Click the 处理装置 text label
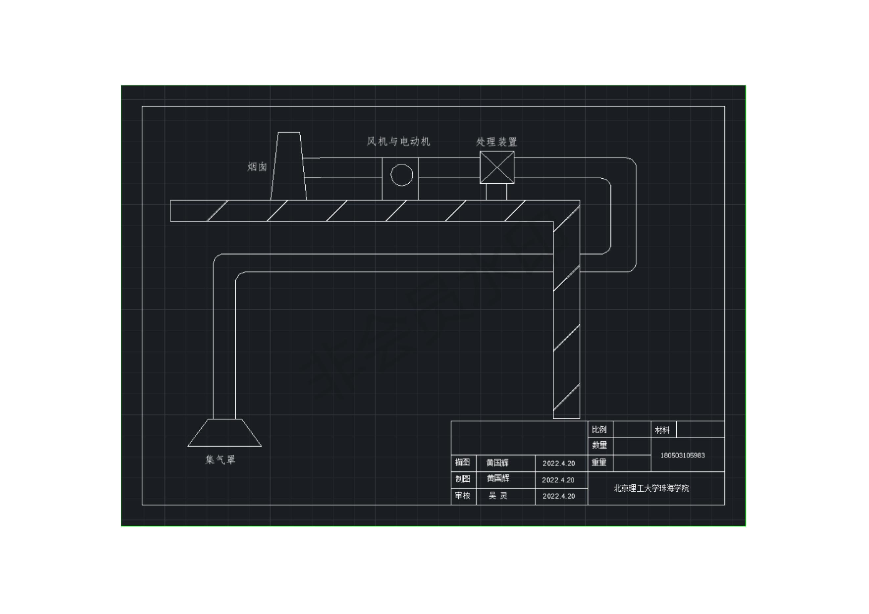869x614 pixels. point(497,142)
